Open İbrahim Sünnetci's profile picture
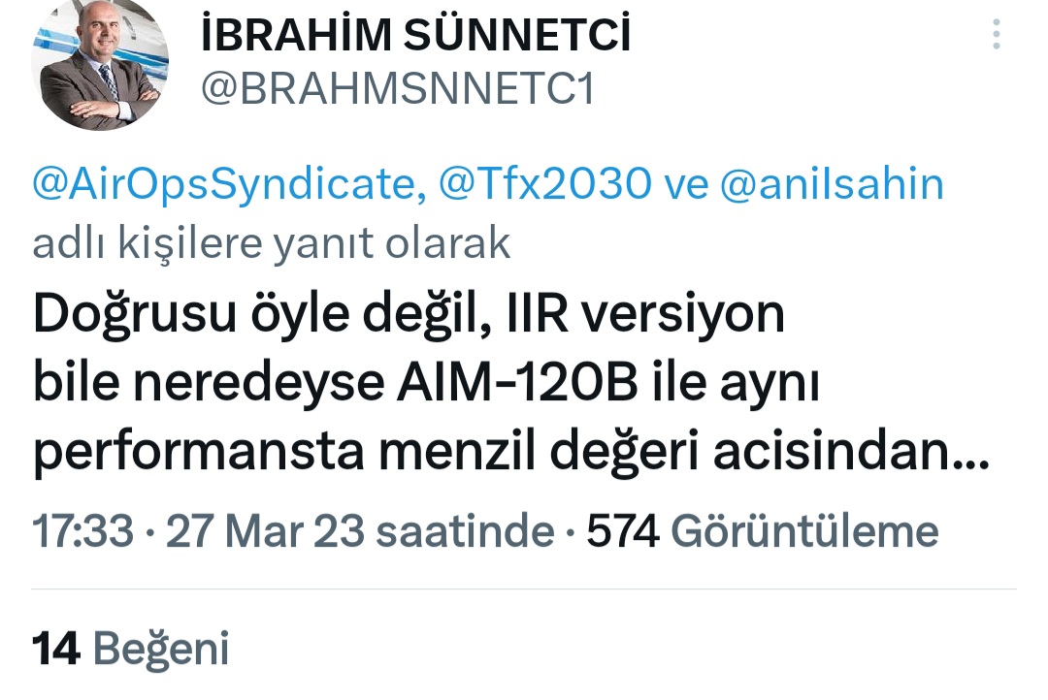This screenshot has width=1048, height=700. point(100,63)
